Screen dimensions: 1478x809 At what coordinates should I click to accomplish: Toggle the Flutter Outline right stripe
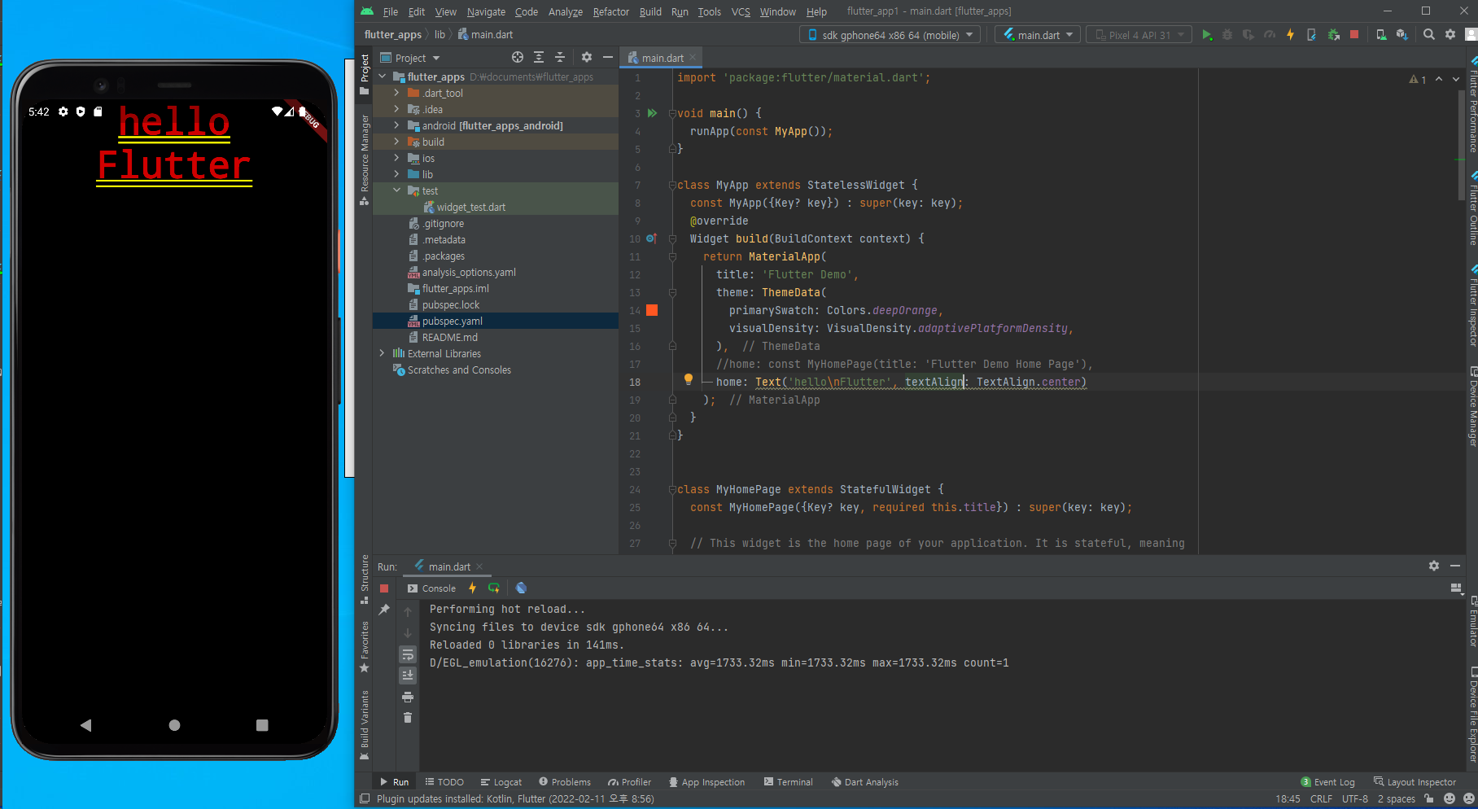pos(1472,209)
